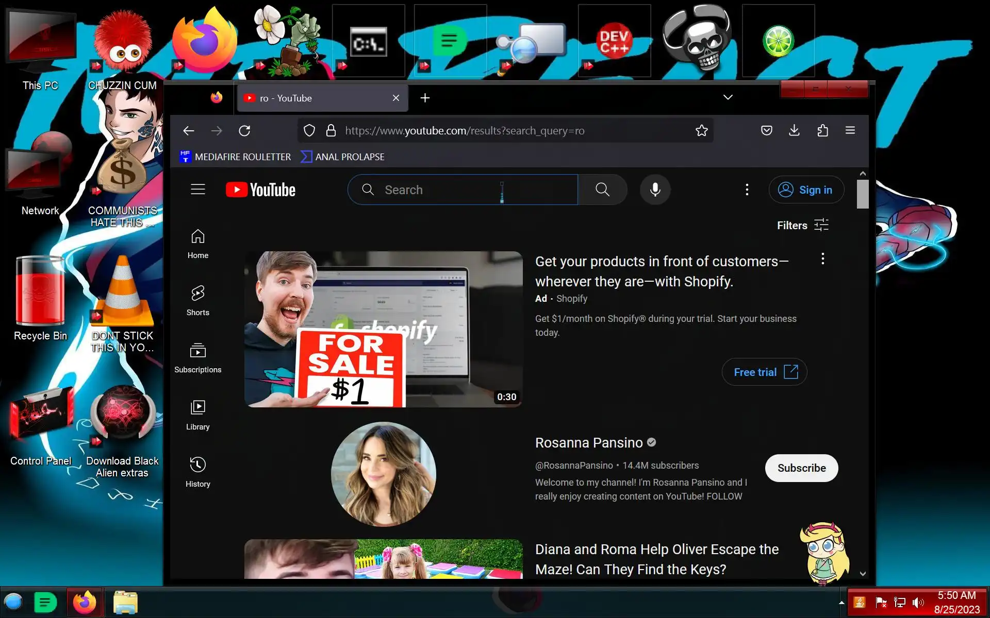Viewport: 990px width, 618px height.
Task: Click the magnifier search submit button
Action: click(x=602, y=190)
